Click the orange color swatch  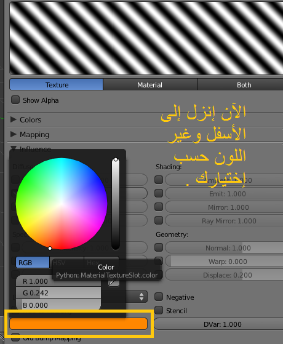(x=78, y=324)
